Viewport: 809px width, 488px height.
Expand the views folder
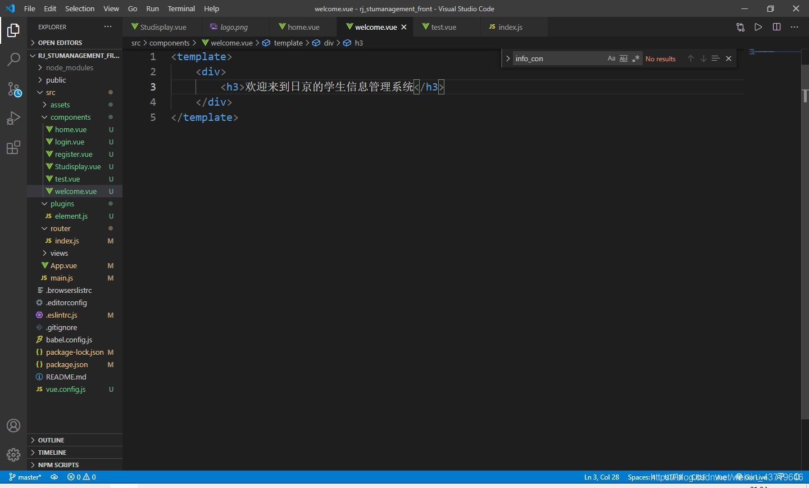click(75, 253)
